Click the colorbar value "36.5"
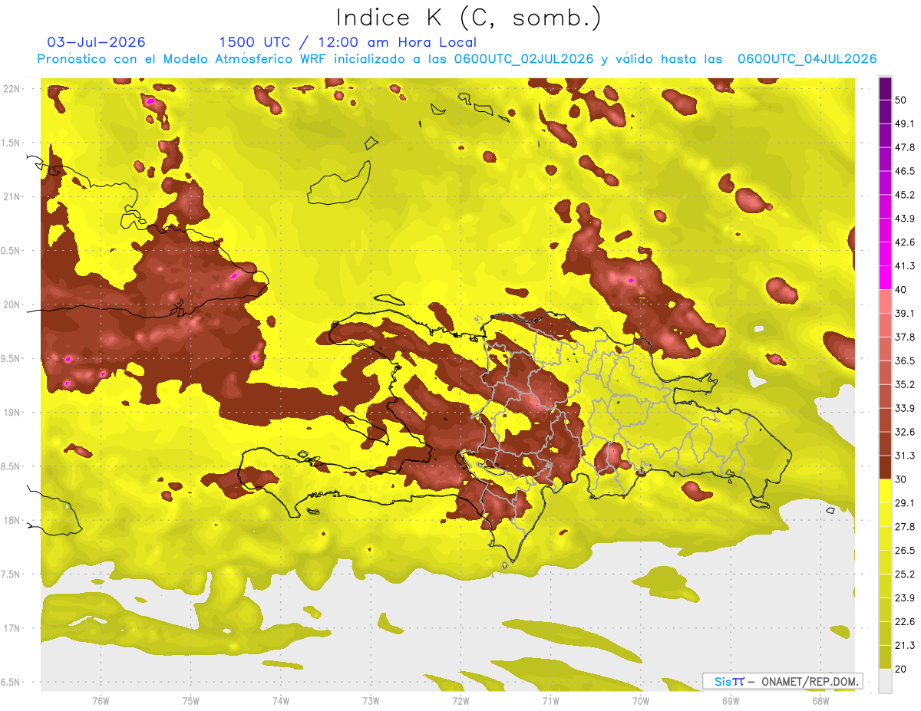The width and height of the screenshot is (921, 711). coord(905,360)
